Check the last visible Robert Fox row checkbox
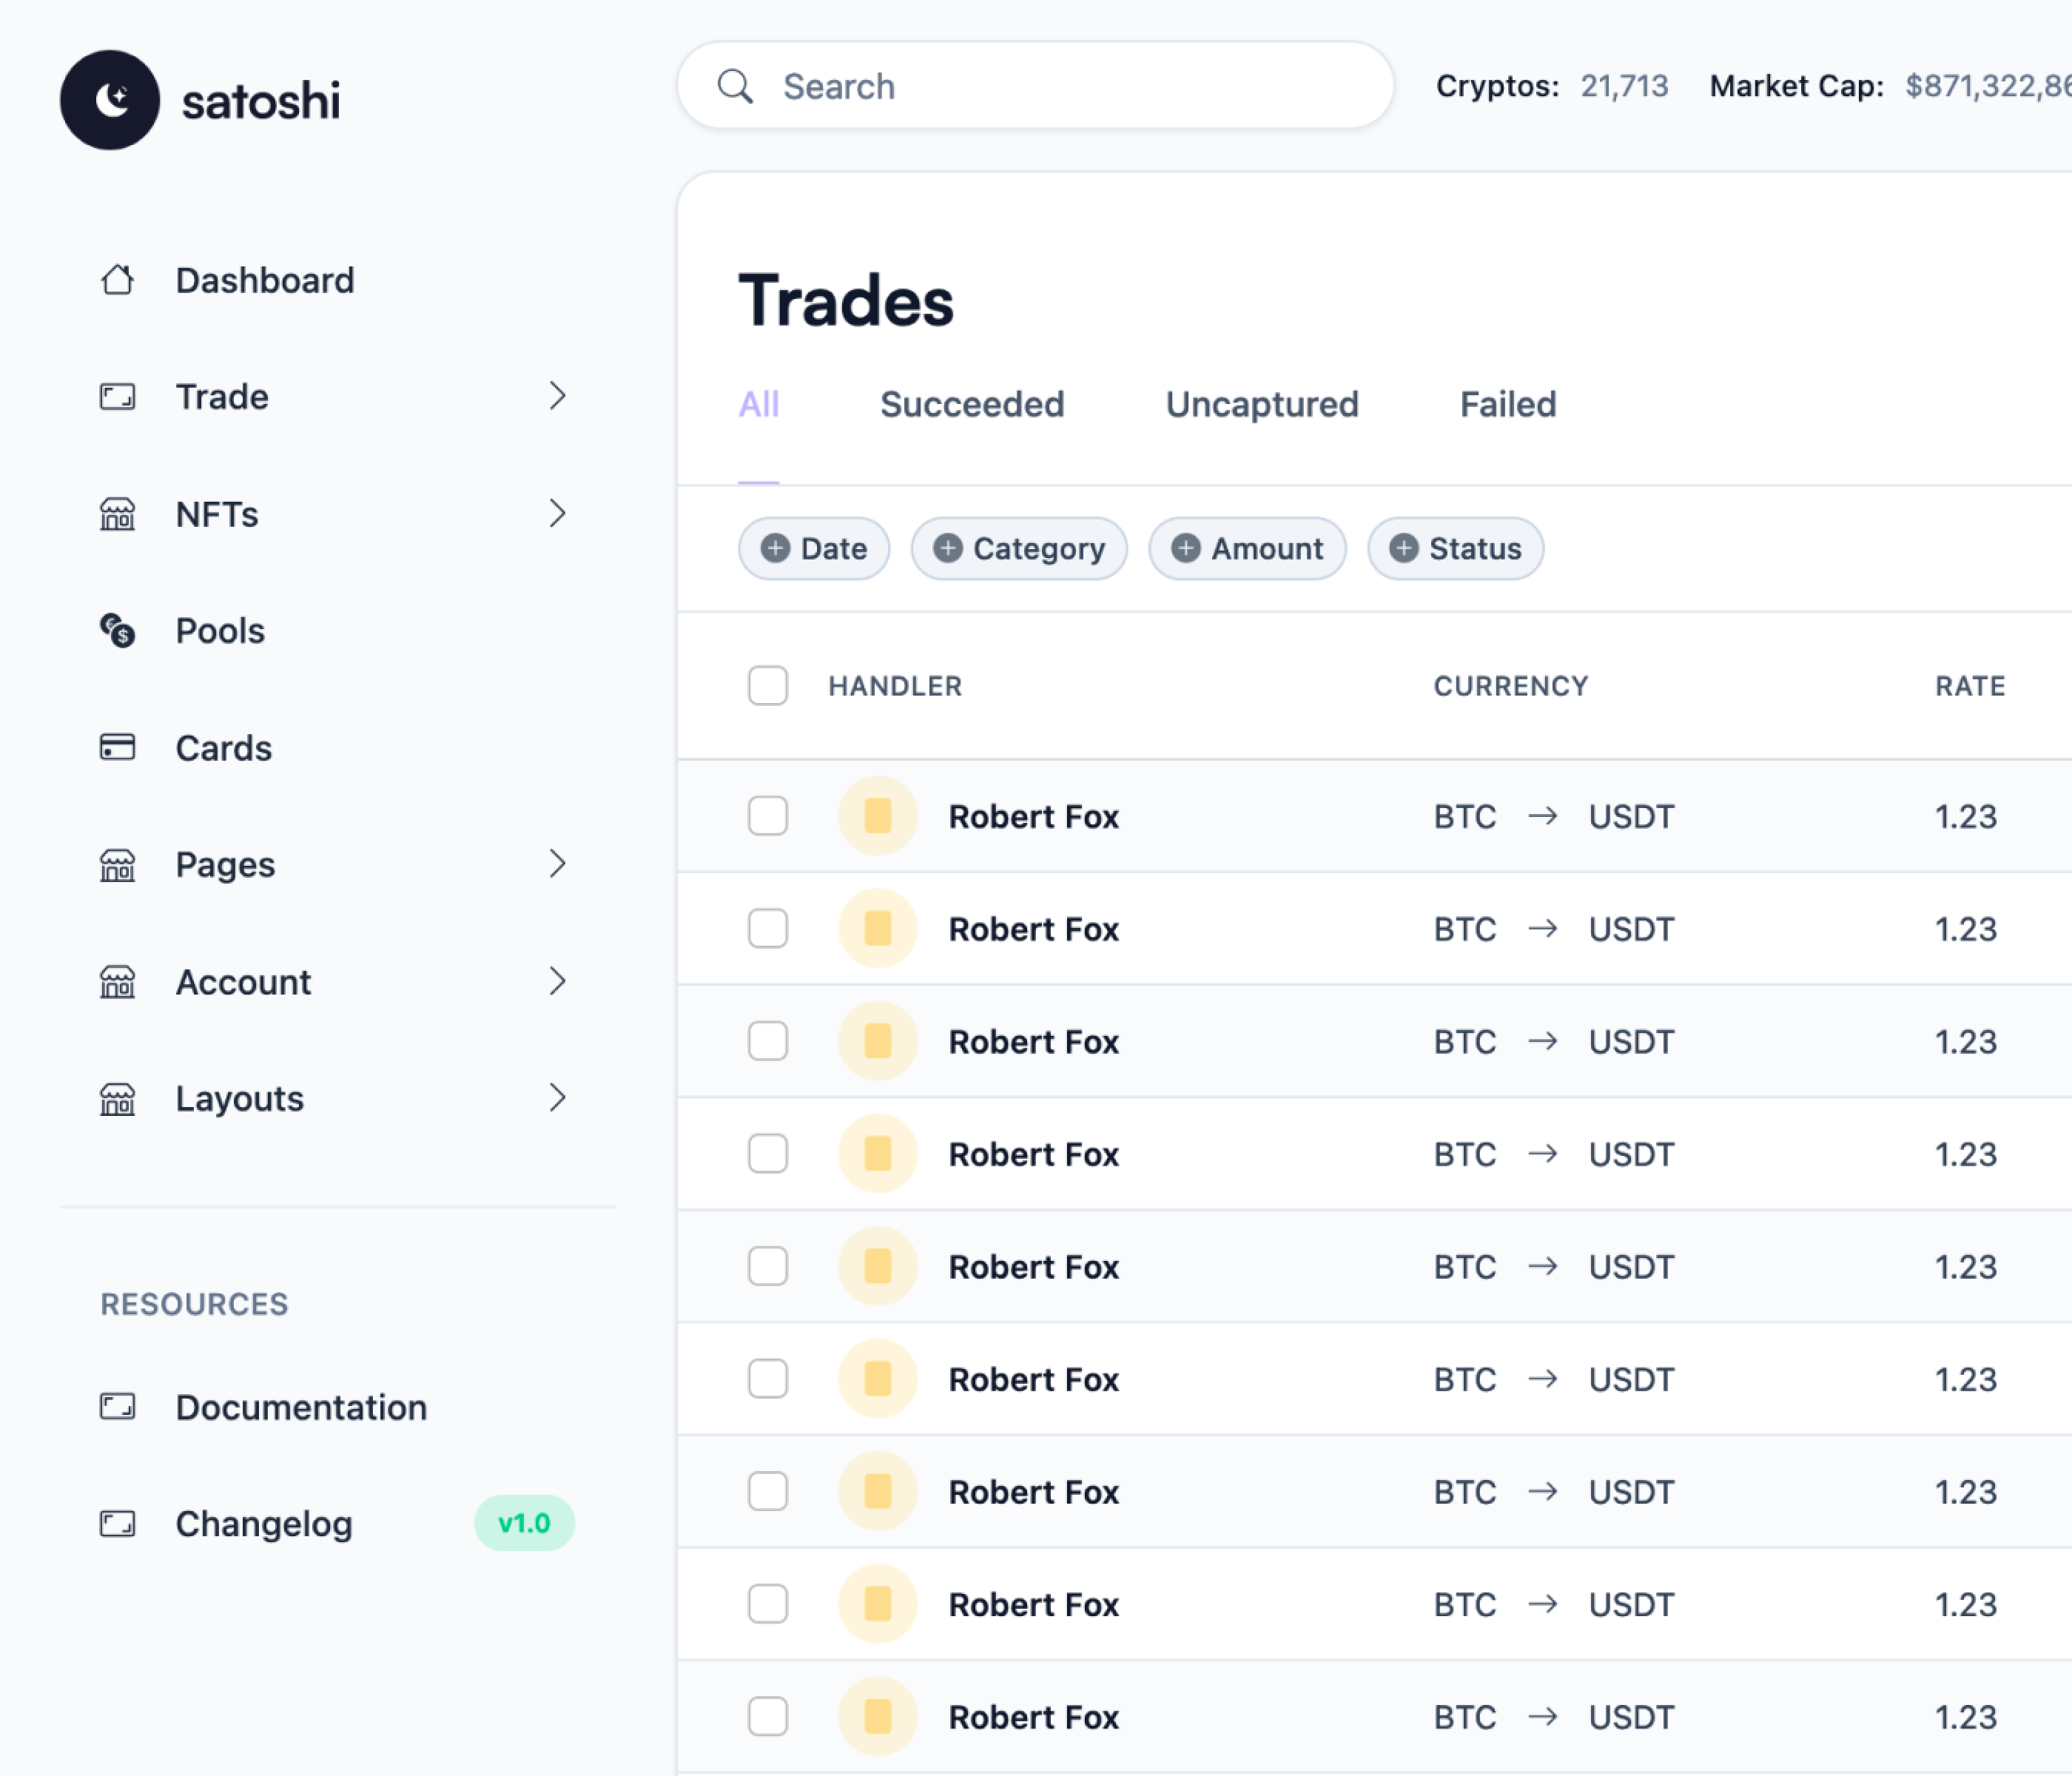Screen dimensions: 2072x1776 coord(767,1716)
